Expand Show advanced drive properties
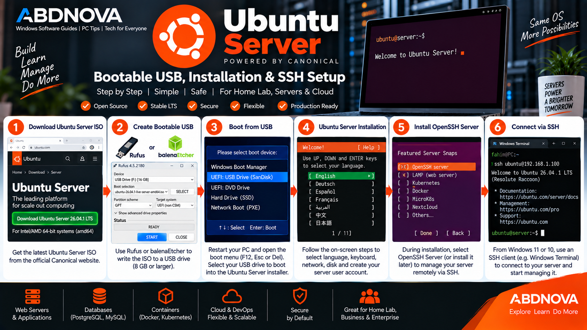This screenshot has width=587, height=330. (140, 213)
